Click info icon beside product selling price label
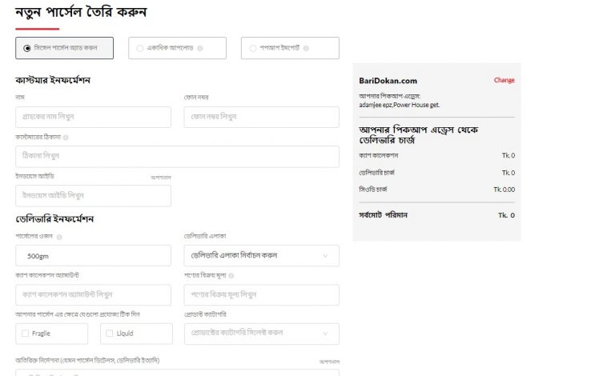This screenshot has width=615, height=376. point(231,276)
